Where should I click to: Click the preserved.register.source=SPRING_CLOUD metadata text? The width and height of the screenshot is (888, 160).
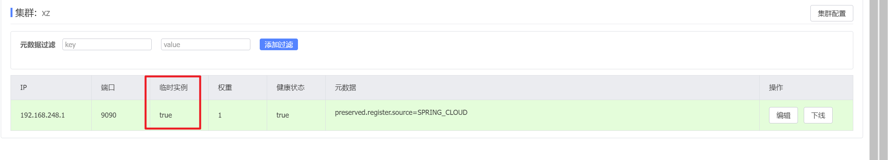pyautogui.click(x=401, y=113)
